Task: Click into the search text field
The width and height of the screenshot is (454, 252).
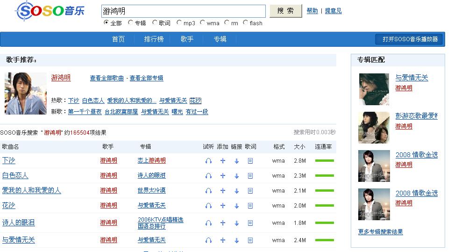Action: (183, 11)
